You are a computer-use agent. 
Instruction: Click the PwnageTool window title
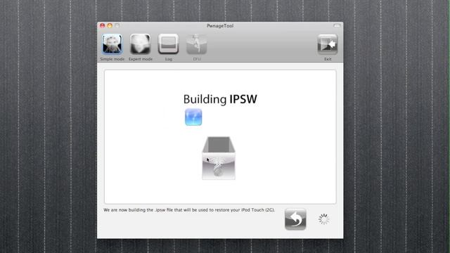(220, 26)
